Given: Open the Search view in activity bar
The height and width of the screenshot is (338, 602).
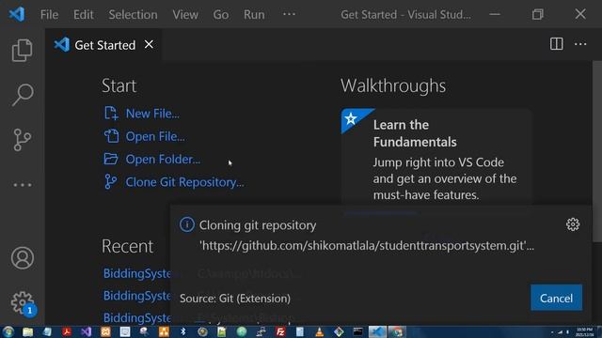Looking at the screenshot, I should [x=23, y=95].
